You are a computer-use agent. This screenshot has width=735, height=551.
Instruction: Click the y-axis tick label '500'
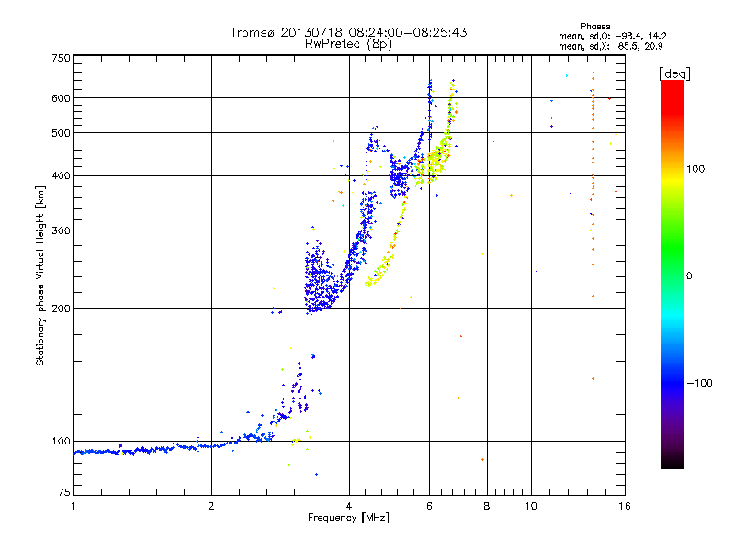point(61,133)
